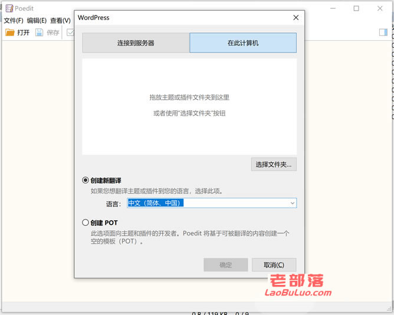394x315 pixels.
Task: Click the 选择文件夹... button
Action: coord(274,165)
